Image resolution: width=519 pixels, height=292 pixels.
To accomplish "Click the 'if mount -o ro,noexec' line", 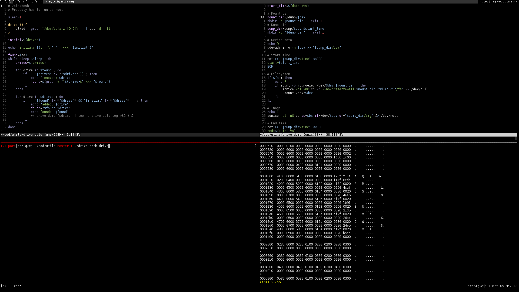I will 321,85.
